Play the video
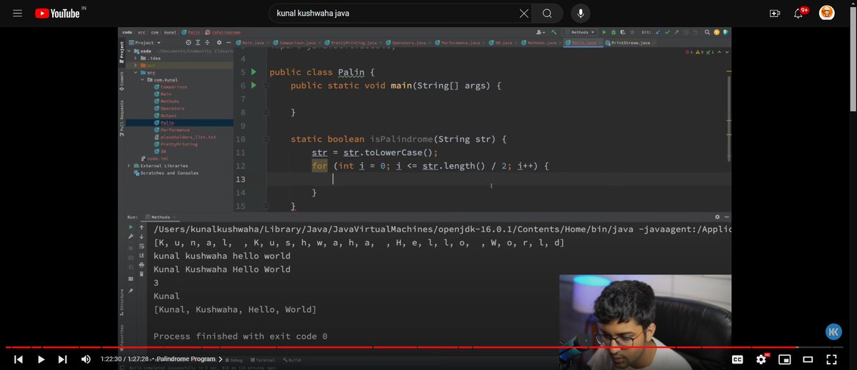857x370 pixels. point(41,359)
